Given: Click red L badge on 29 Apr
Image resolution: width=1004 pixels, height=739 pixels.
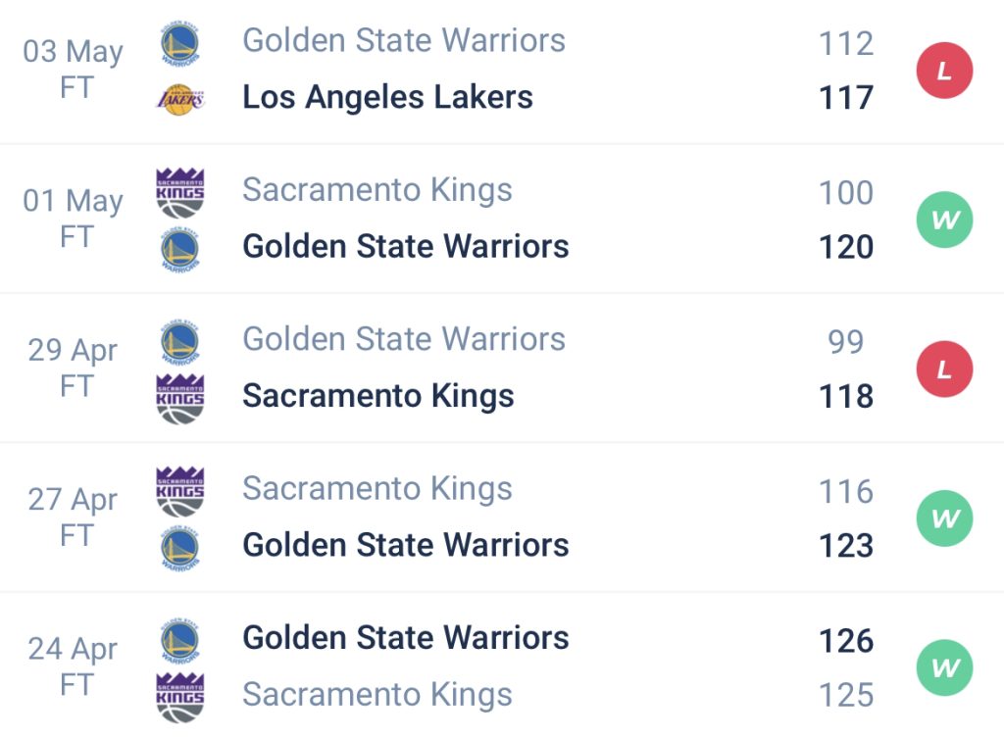Looking at the screenshot, I should pyautogui.click(x=944, y=369).
